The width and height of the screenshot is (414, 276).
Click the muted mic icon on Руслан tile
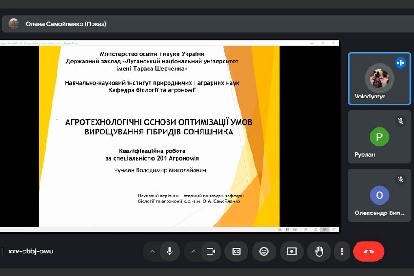click(401, 121)
